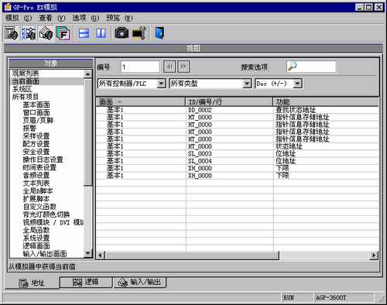Click the next number arrow button
This screenshot has width=387, height=305.
[183, 67]
